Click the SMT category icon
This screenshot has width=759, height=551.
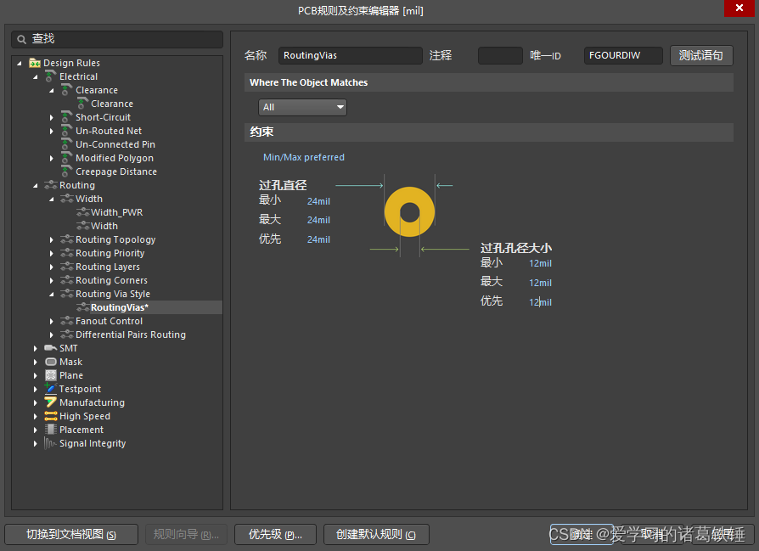coord(50,348)
